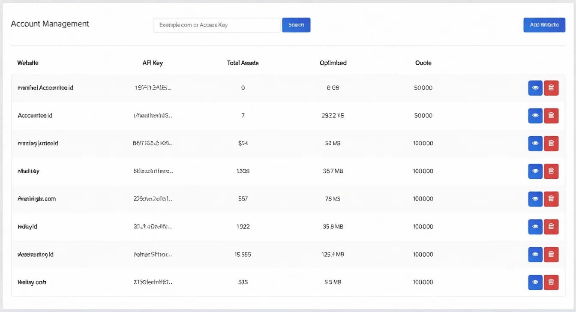The image size is (576, 312).
Task: View the row with 125.4 MB optimized
Action: [535, 254]
